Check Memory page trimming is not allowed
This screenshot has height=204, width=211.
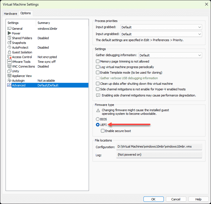point(98,61)
